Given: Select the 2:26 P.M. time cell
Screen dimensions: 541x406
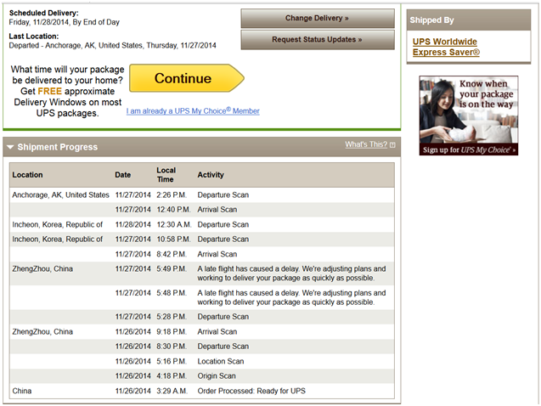Looking at the screenshot, I should (x=172, y=195).
